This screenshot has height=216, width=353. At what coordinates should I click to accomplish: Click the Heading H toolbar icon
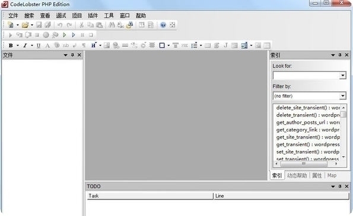[x=93, y=46]
